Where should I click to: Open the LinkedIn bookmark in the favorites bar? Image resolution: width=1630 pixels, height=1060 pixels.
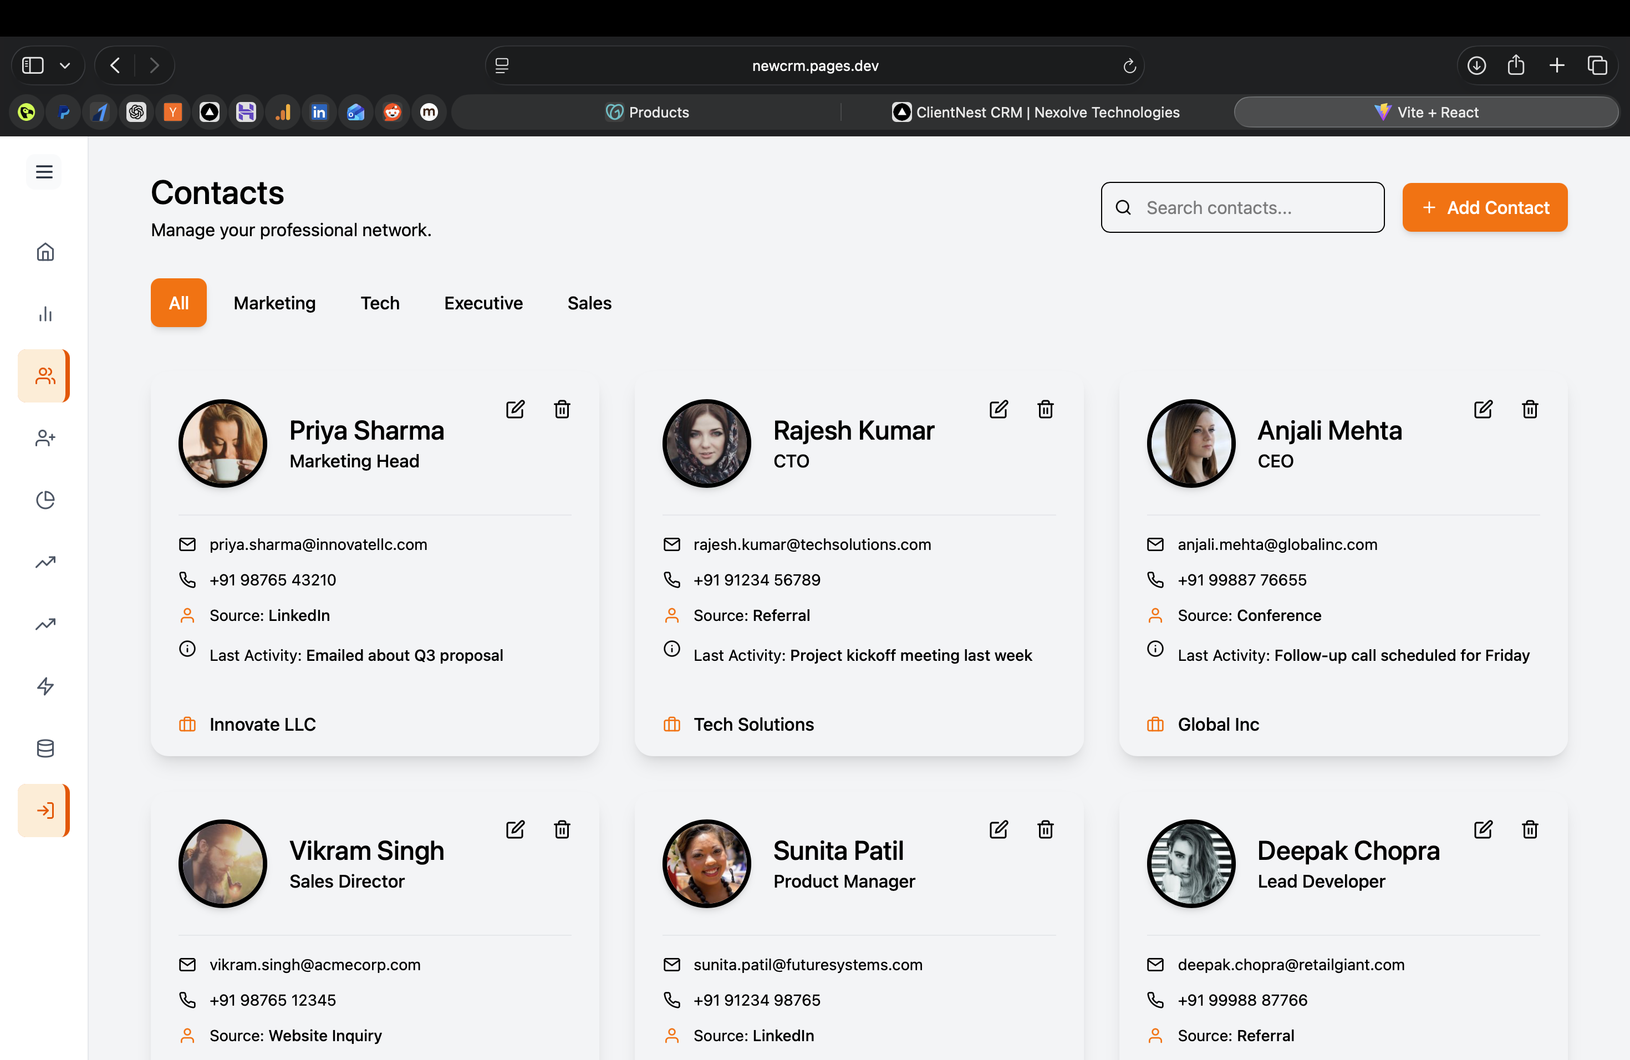click(319, 111)
